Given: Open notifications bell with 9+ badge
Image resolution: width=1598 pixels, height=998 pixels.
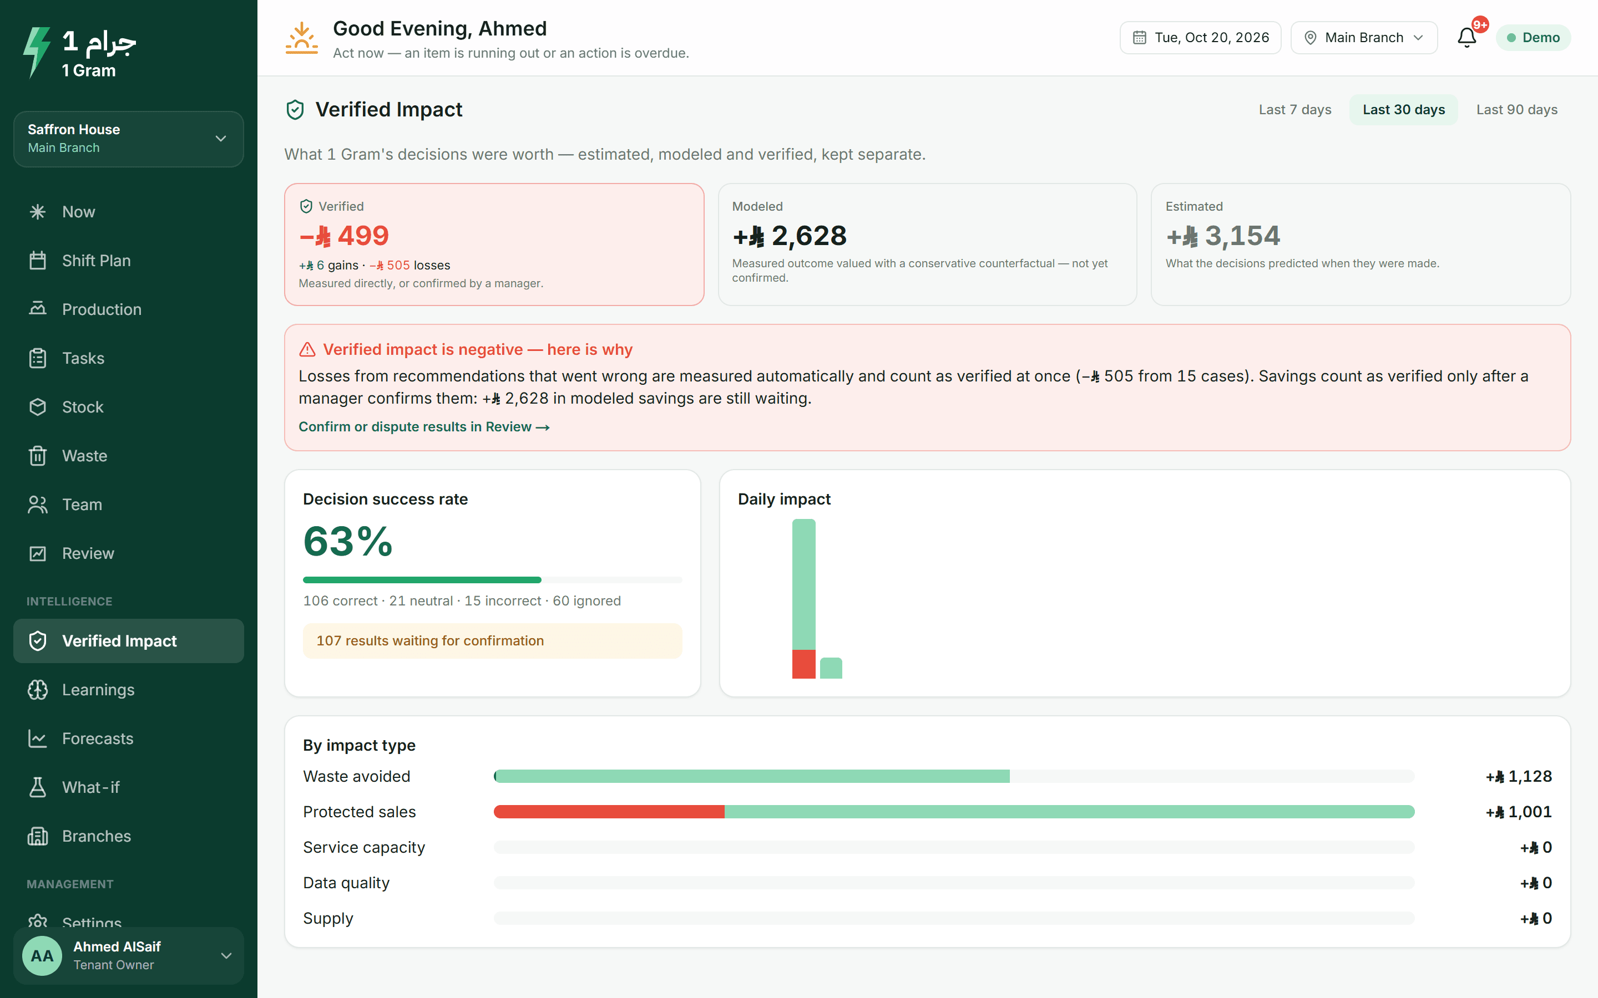Looking at the screenshot, I should pyautogui.click(x=1466, y=38).
